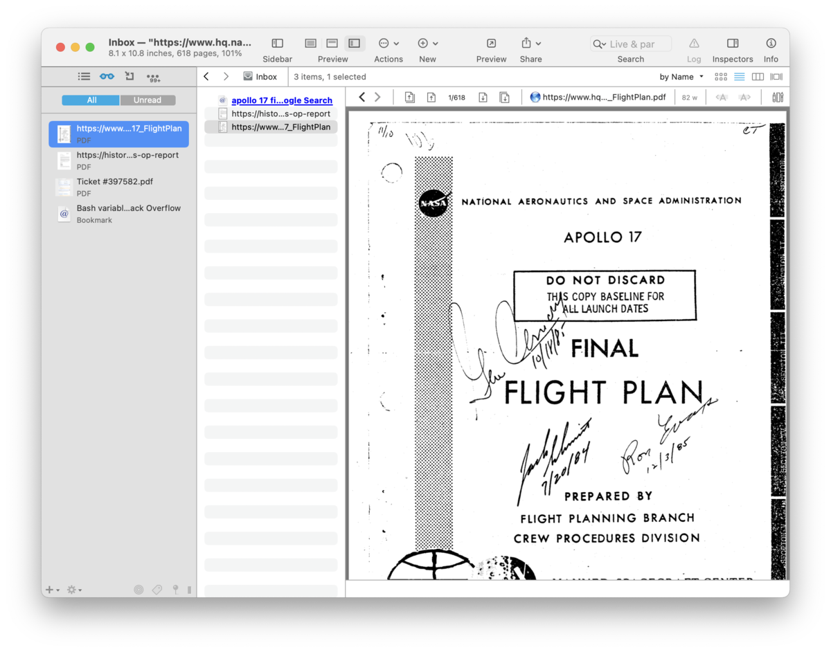Open the Share toolbar menu
Screen dimensions: 831x652
(x=531, y=44)
